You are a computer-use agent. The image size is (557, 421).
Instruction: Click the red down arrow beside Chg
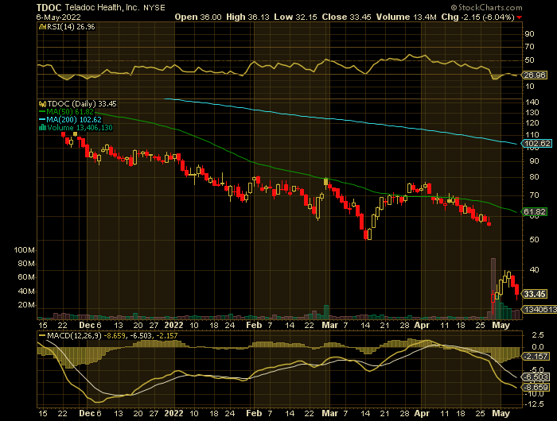(520, 17)
